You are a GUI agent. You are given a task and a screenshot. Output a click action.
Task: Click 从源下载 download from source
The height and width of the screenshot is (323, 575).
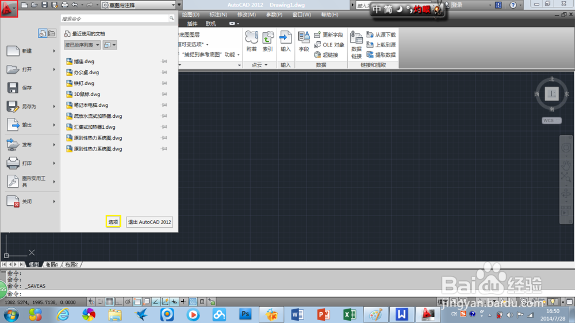click(381, 35)
